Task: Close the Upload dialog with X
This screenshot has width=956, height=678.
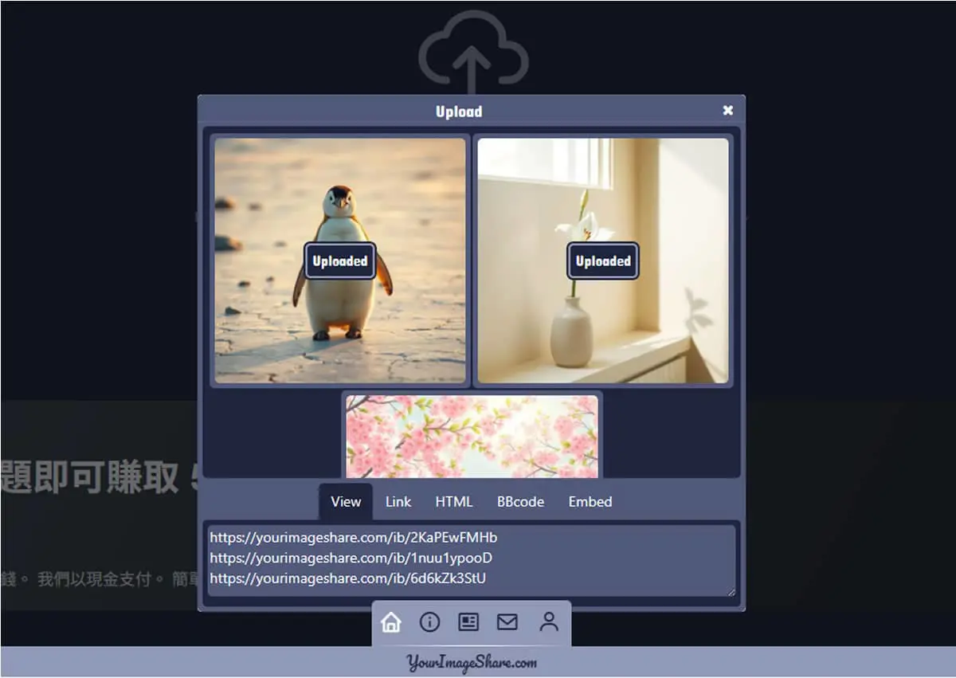Action: [x=727, y=111]
